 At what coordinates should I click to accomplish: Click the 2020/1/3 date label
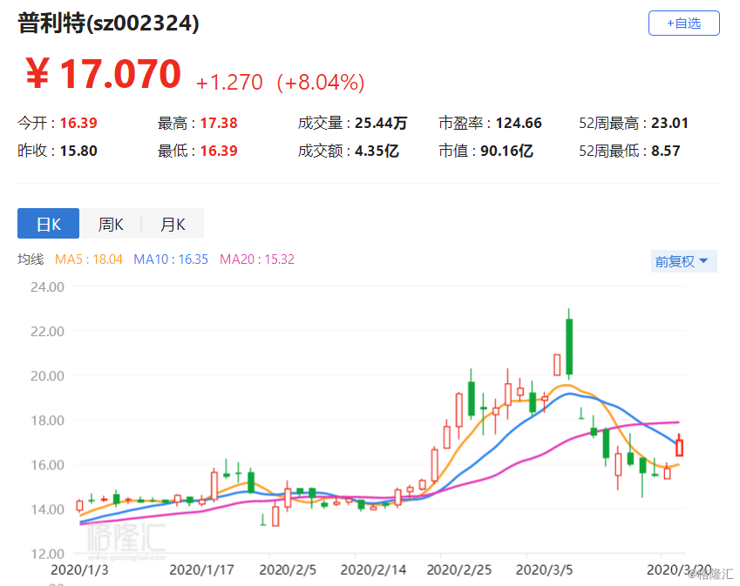pos(79,570)
